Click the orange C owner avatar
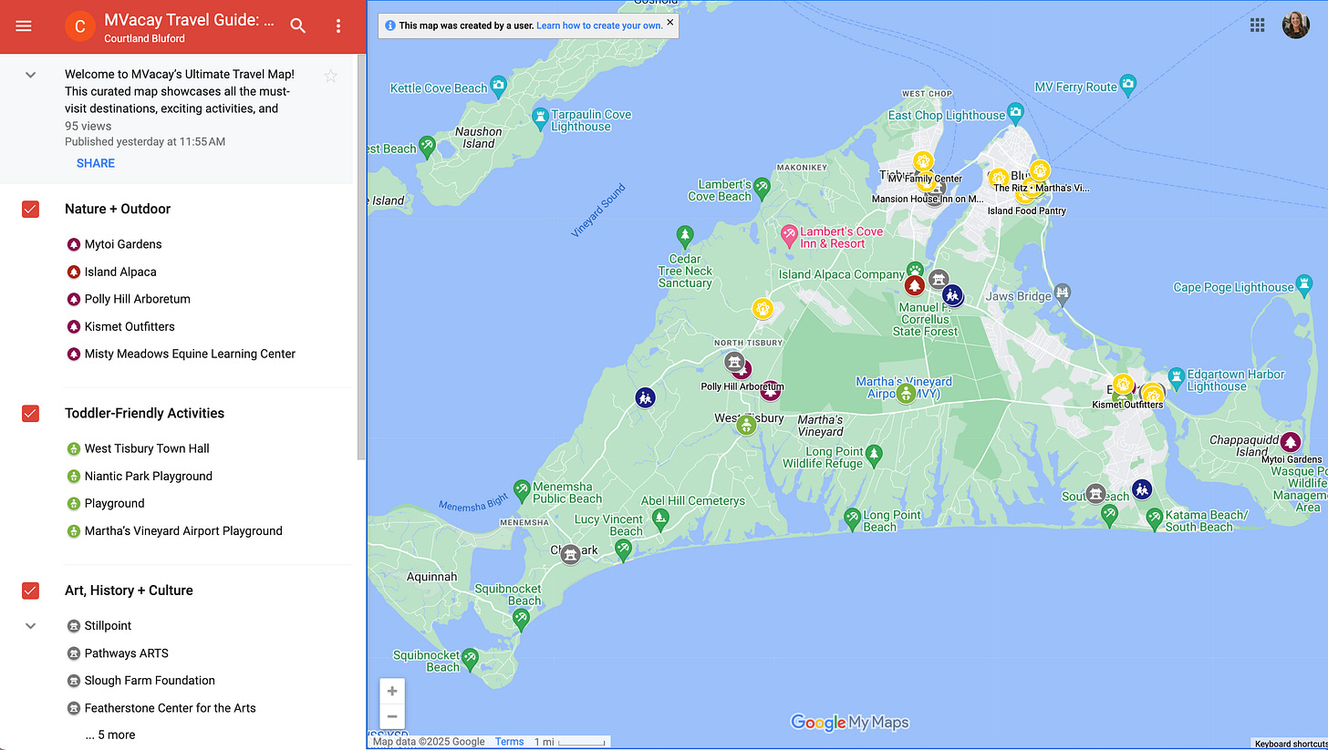The width and height of the screenshot is (1328, 750). click(x=80, y=26)
